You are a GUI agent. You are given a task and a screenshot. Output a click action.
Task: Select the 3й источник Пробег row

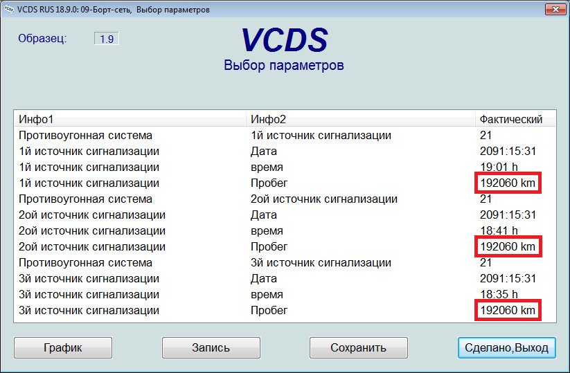coord(285,311)
